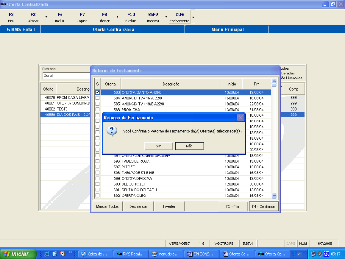Select the G-RMS Retail tab
Screen dimensions: 345x259
tap(21, 30)
